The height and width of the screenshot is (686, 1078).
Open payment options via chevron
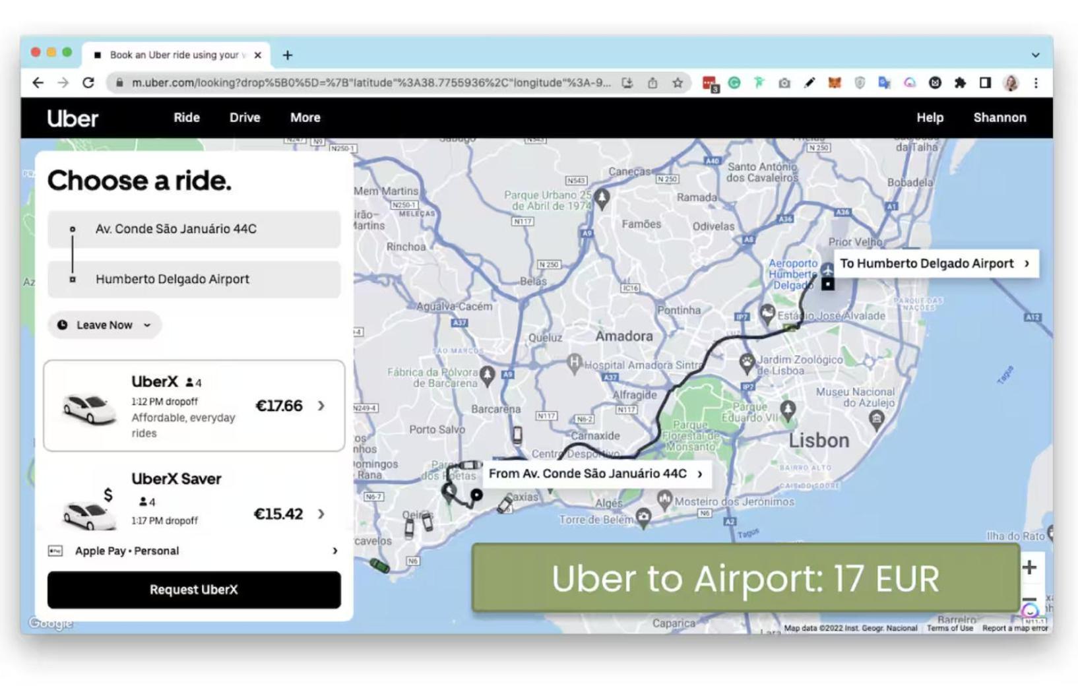335,551
